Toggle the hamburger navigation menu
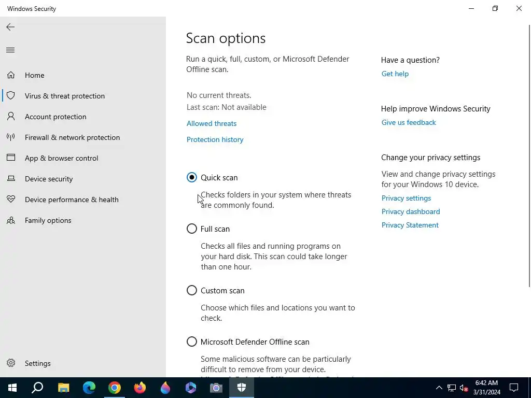Viewport: 531px width, 398px height. point(10,50)
